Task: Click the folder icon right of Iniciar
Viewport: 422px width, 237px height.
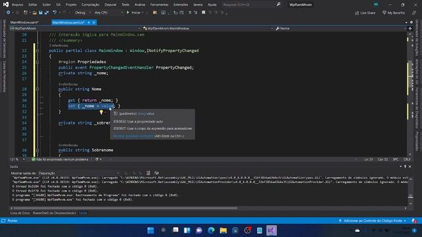Action: 155,13
